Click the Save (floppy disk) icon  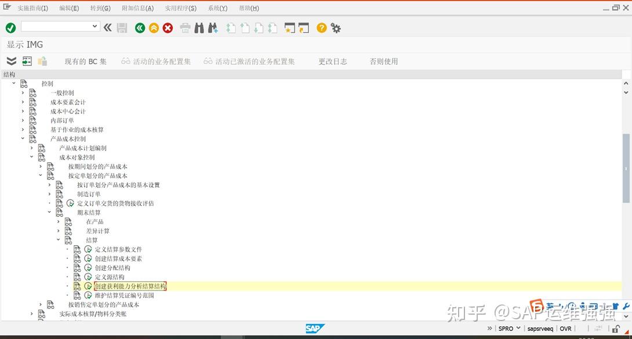click(122, 28)
